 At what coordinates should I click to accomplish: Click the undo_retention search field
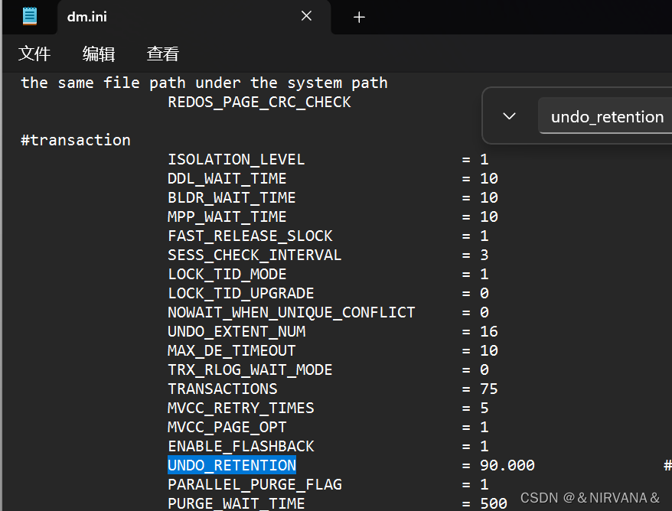coord(605,116)
